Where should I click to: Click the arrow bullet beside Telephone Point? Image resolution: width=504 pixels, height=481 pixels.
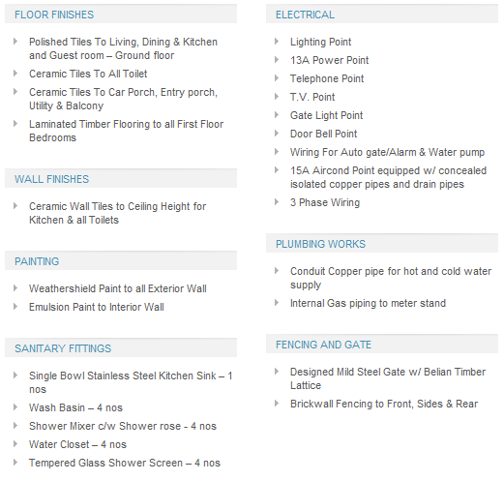pos(277,78)
